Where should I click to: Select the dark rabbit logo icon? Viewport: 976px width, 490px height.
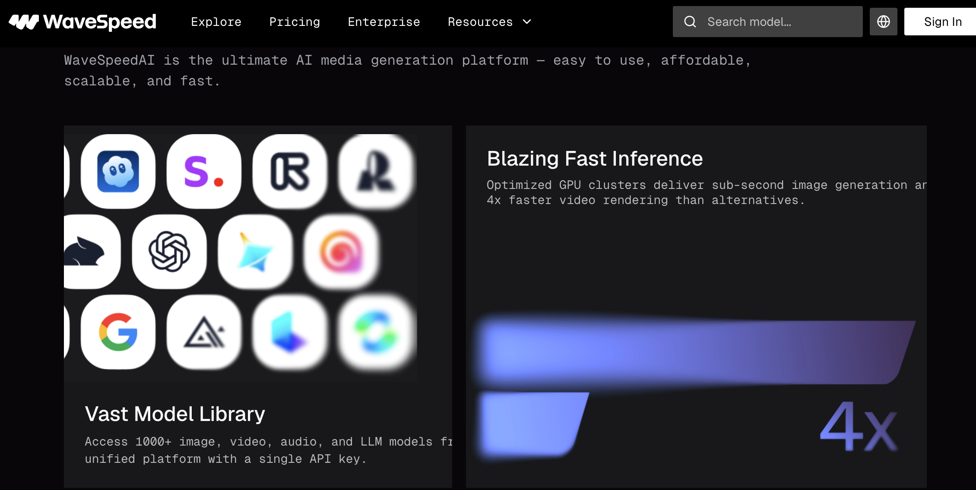(92, 251)
